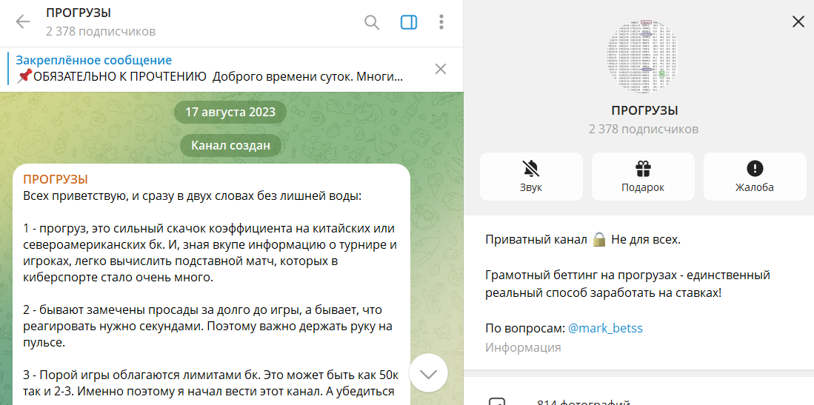Open search in the channel
The image size is (814, 405).
pyautogui.click(x=372, y=22)
